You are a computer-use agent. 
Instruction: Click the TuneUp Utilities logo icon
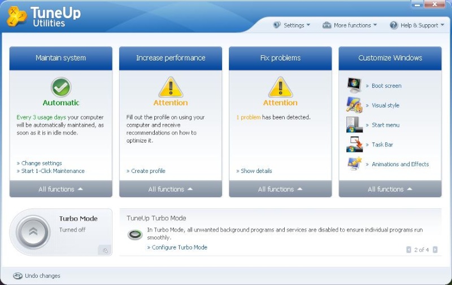click(x=16, y=16)
